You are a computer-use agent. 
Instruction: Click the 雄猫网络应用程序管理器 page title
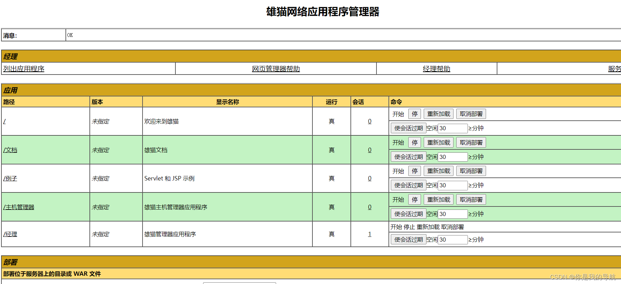(323, 12)
